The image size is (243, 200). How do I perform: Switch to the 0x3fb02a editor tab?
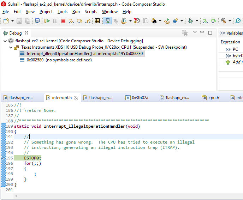[x=137, y=98]
